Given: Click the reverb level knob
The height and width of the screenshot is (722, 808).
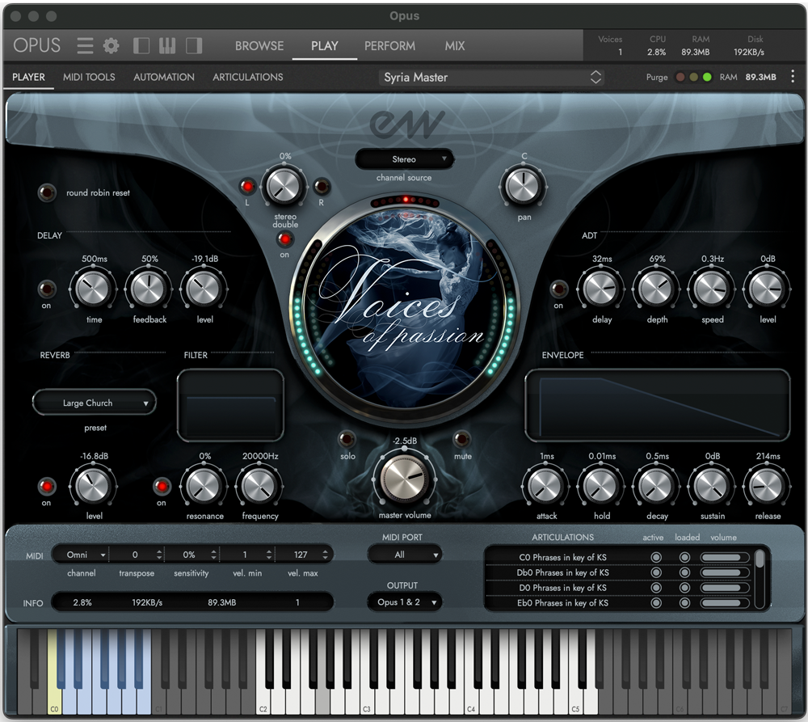Looking at the screenshot, I should (93, 485).
